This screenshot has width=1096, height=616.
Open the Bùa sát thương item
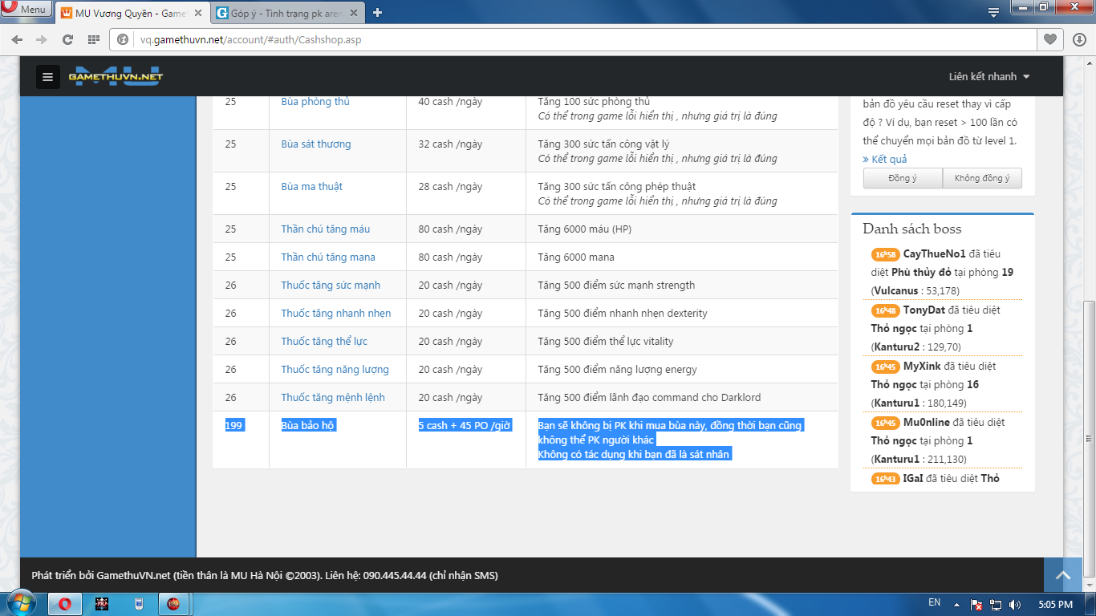click(x=316, y=144)
